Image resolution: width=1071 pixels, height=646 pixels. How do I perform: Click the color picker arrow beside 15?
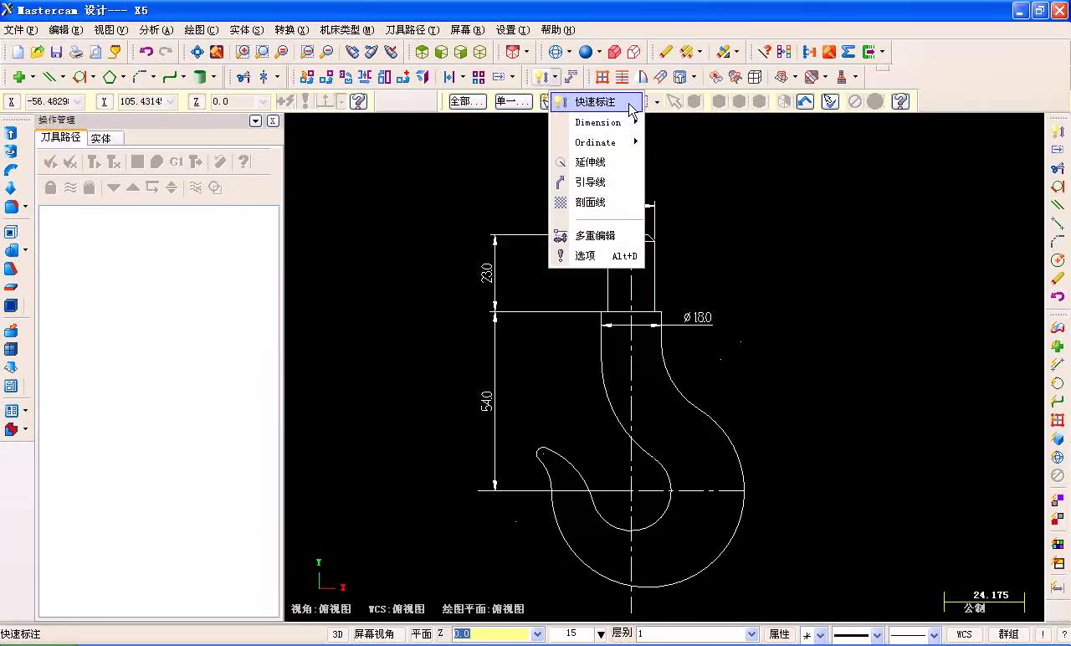click(x=601, y=635)
